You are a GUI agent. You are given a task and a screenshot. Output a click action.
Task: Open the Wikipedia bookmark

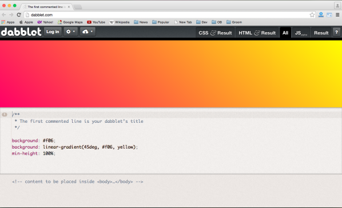click(120, 22)
